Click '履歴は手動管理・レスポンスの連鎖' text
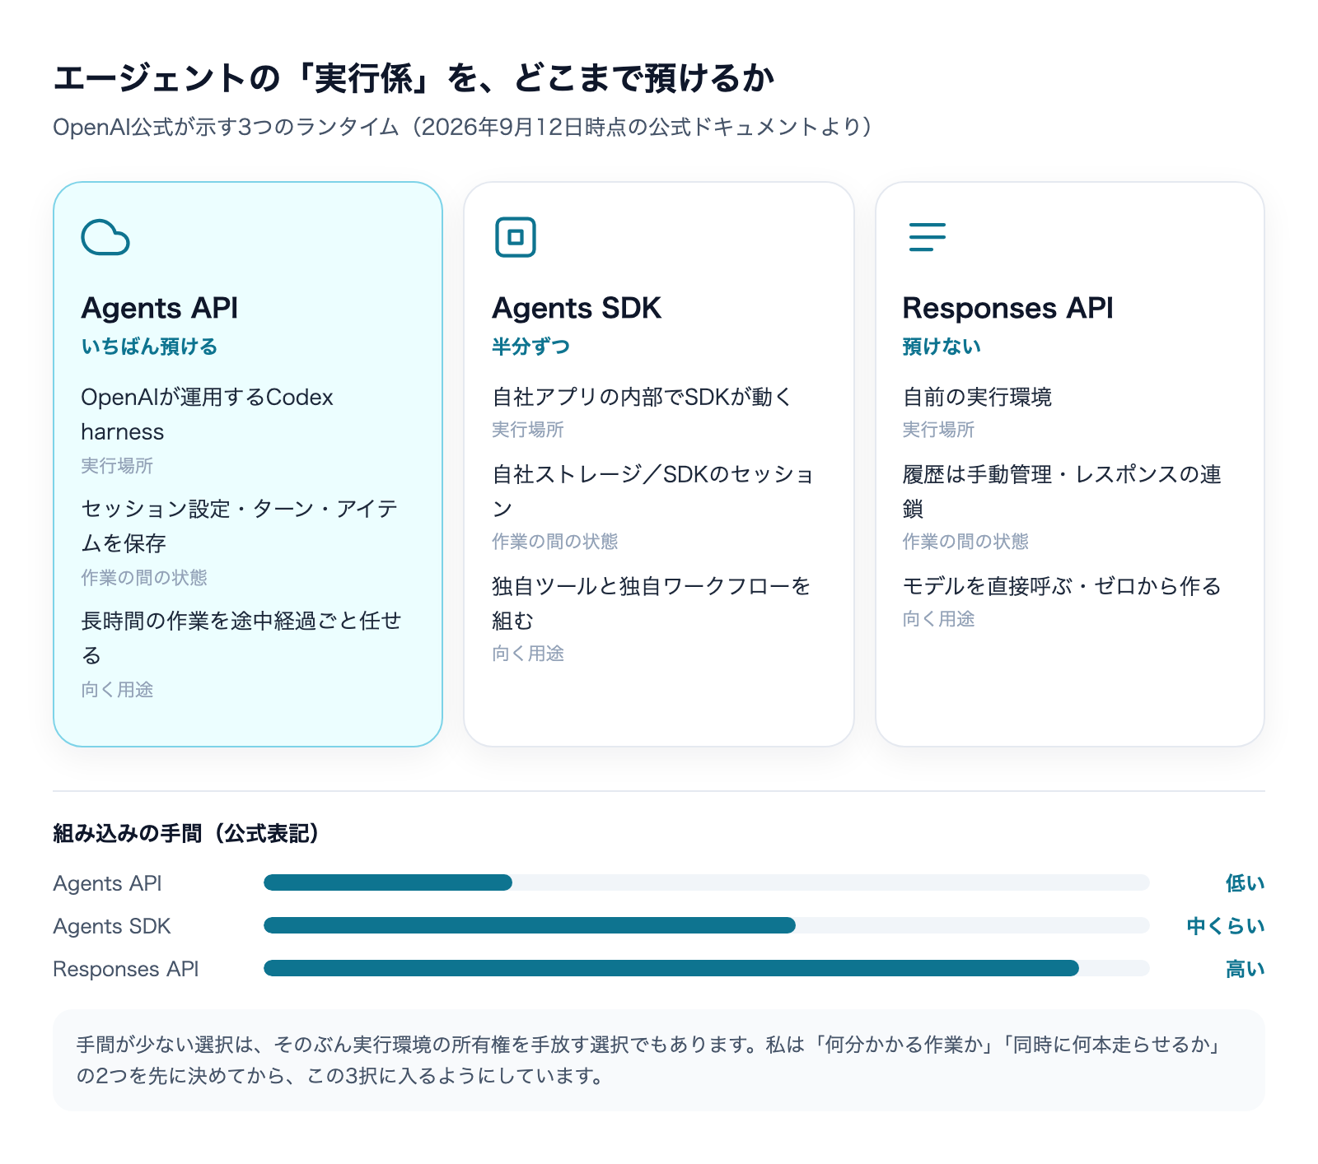The image size is (1318, 1164). [x=1062, y=491]
